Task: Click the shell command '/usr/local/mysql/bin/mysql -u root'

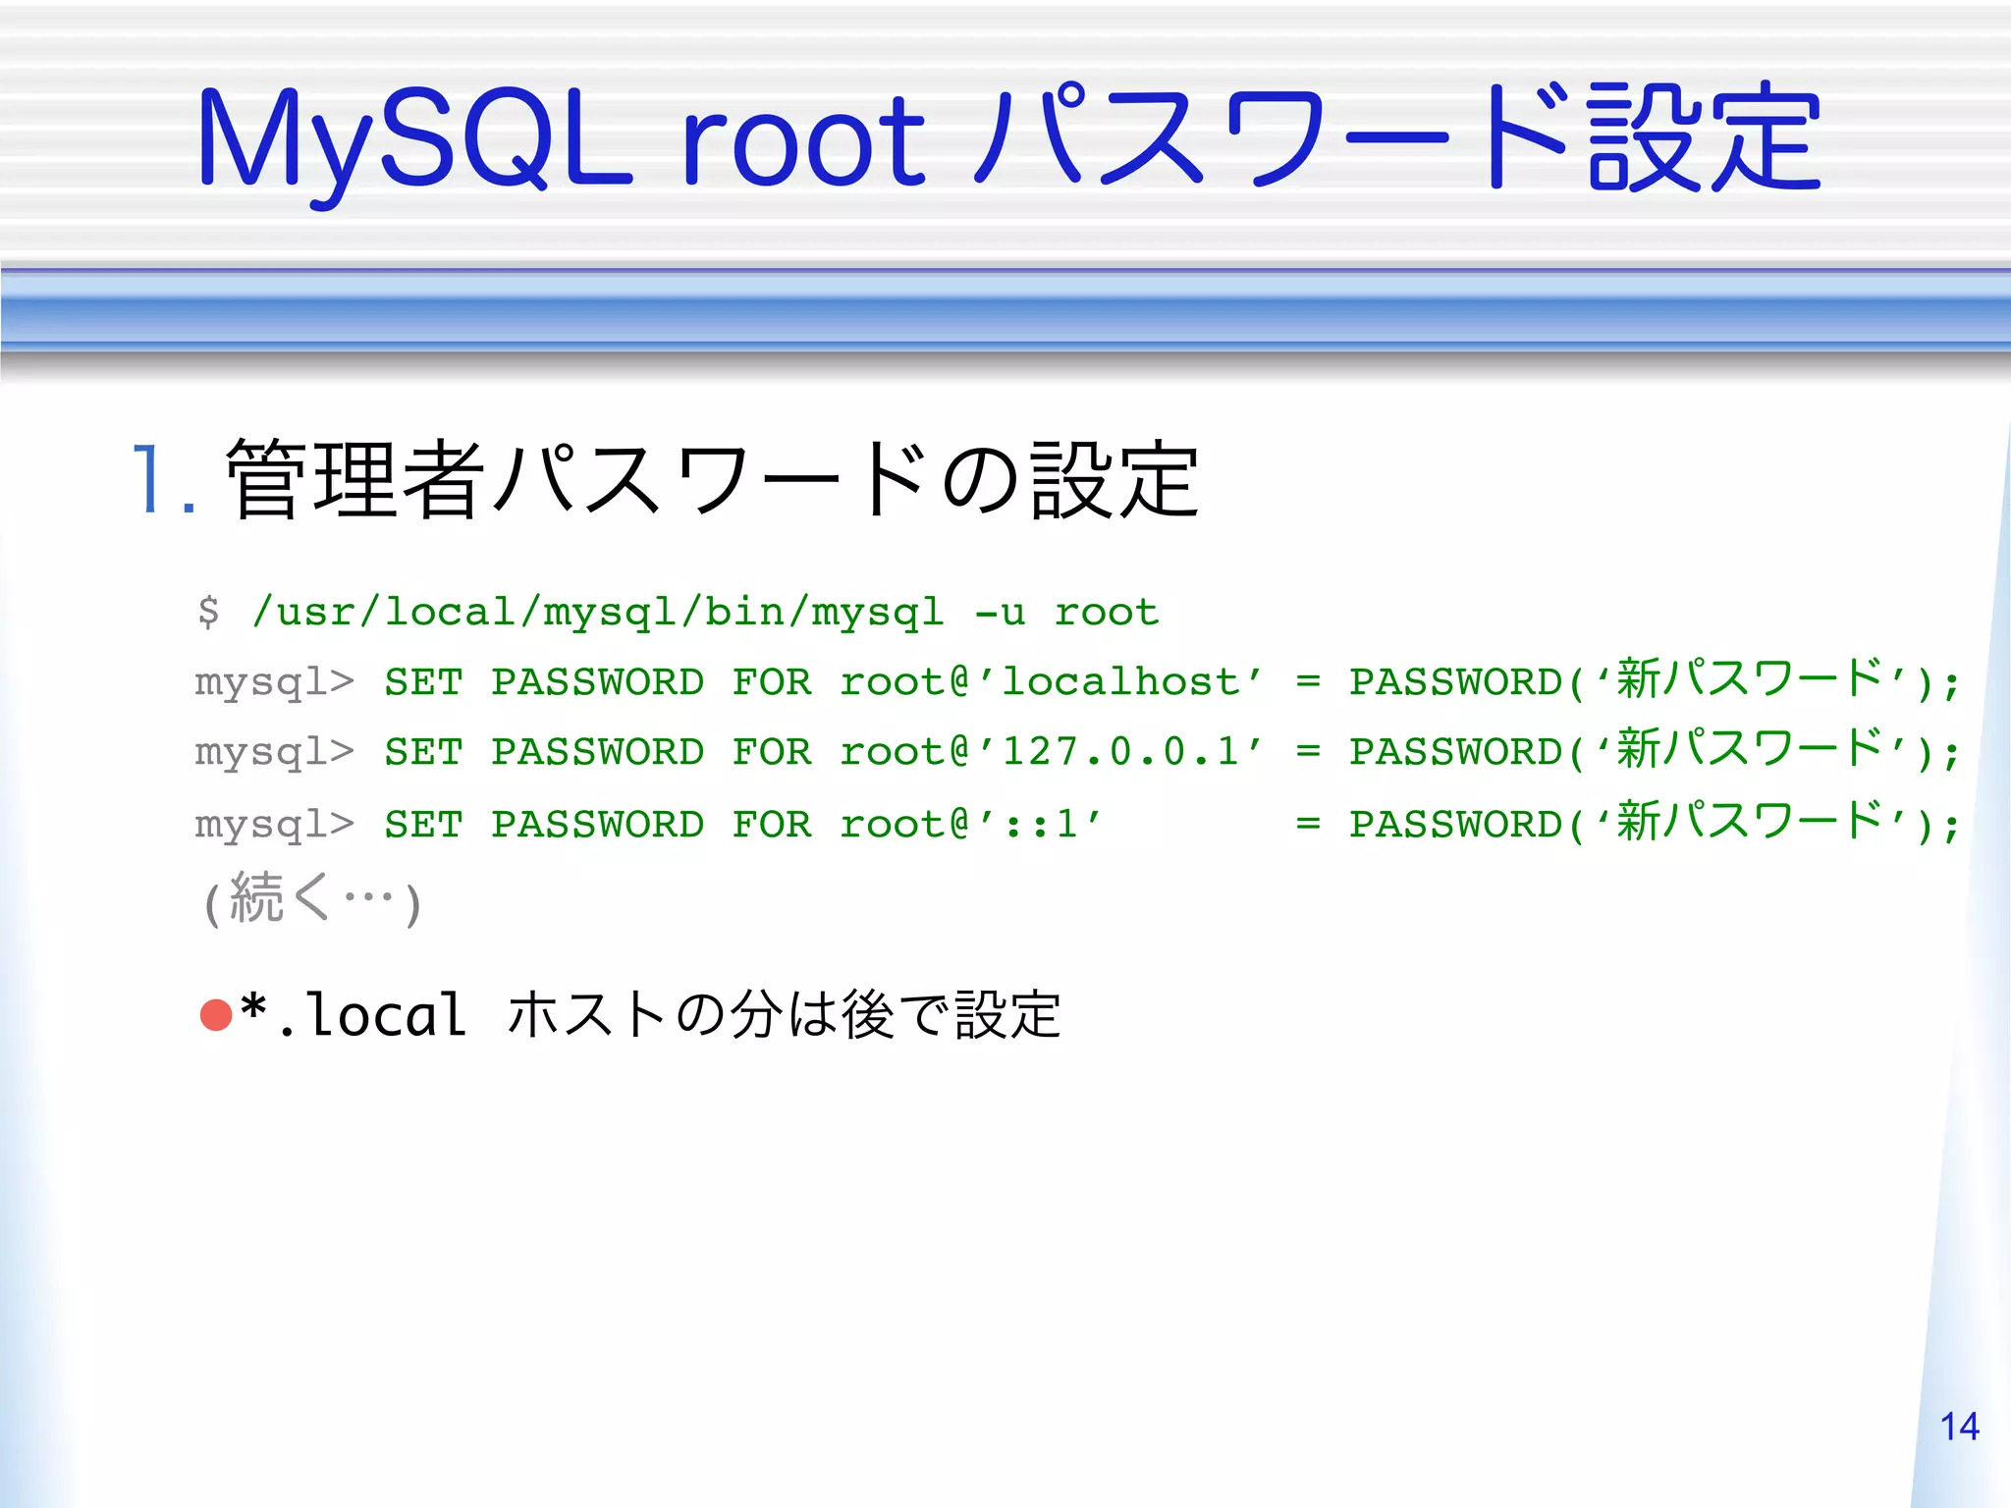Action: coord(706,612)
